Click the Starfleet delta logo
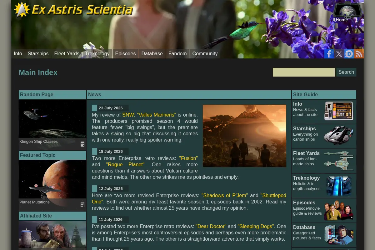The width and height of the screenshot is (375, 250). pos(22,10)
